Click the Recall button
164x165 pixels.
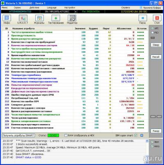coord(156,57)
